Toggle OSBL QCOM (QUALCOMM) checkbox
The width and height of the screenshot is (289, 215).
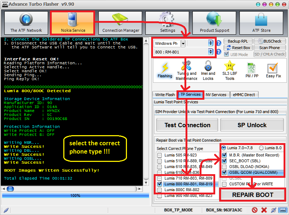click(224, 172)
